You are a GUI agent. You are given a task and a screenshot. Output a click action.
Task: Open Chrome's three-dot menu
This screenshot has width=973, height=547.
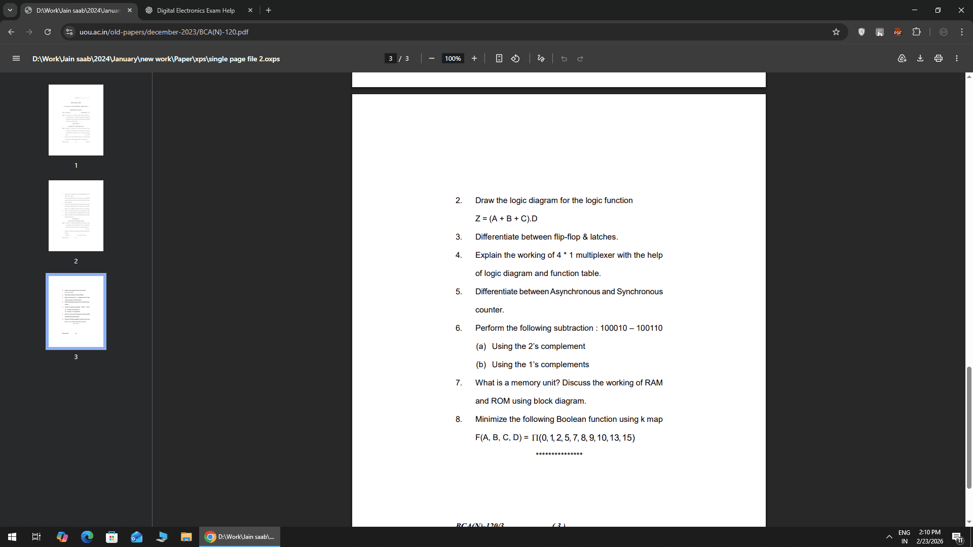pos(962,32)
